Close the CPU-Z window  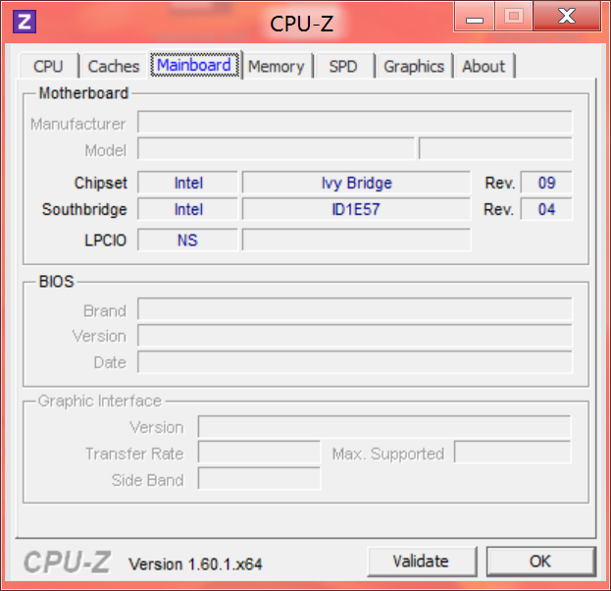coord(566,16)
